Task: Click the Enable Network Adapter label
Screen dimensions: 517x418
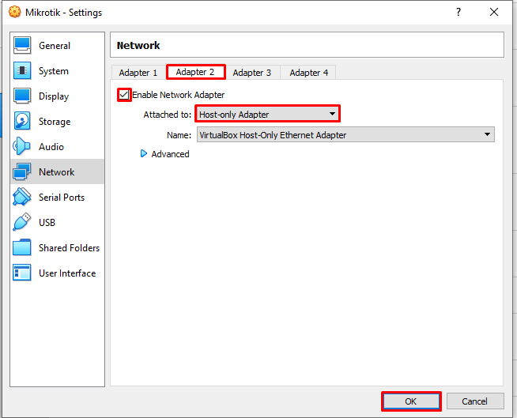Action: [179, 95]
